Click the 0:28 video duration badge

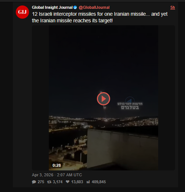click(57, 165)
